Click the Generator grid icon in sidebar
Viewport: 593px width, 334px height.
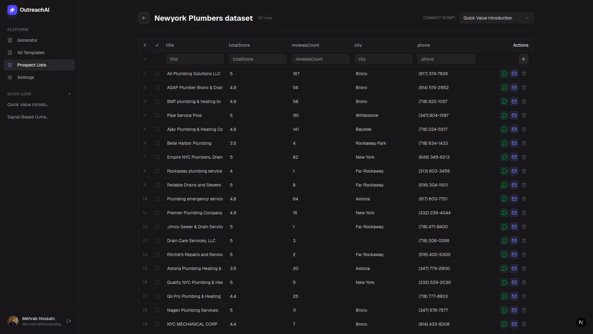(10, 40)
